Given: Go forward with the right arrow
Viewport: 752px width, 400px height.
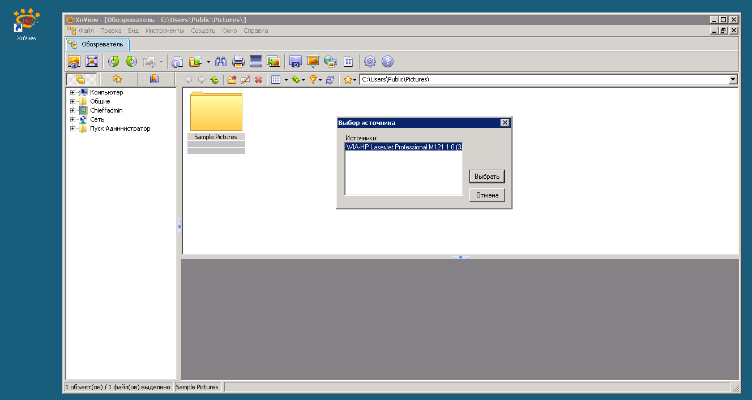Looking at the screenshot, I should point(202,80).
